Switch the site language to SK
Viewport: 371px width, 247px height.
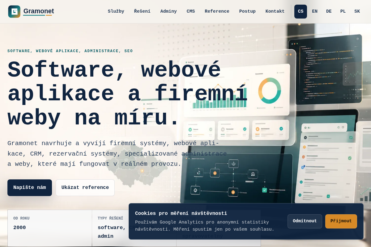pyautogui.click(x=357, y=11)
